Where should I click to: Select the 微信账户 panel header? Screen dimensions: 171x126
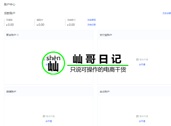pyautogui.click(x=49, y=92)
